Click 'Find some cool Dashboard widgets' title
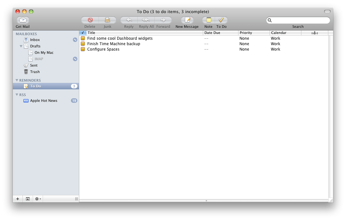Image resolution: width=346 pixels, height=220 pixels. pos(120,38)
